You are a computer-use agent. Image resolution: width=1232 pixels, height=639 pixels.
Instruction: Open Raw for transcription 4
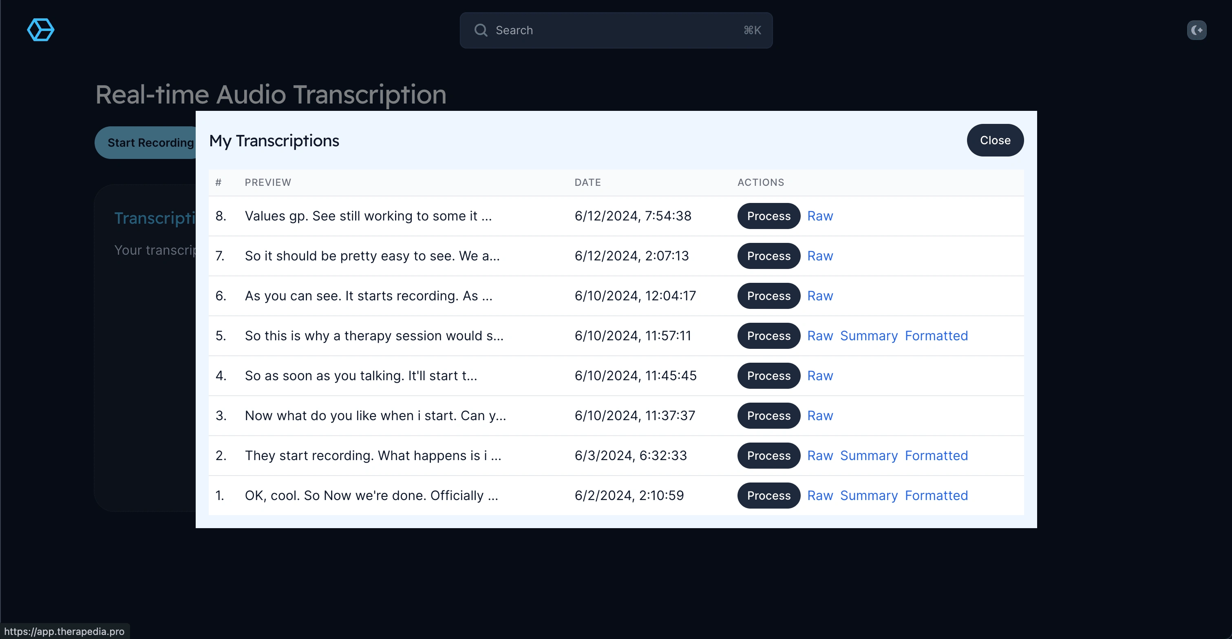820,376
